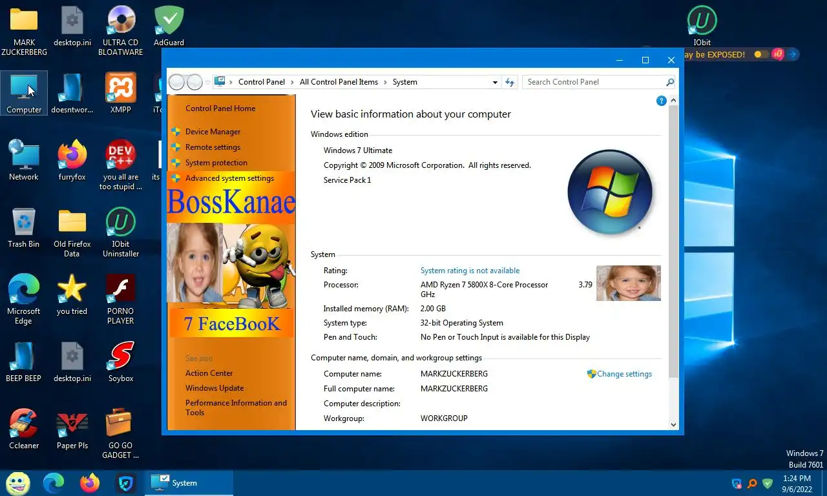Click the Back navigation button
The height and width of the screenshot is (496, 827).
point(176,82)
